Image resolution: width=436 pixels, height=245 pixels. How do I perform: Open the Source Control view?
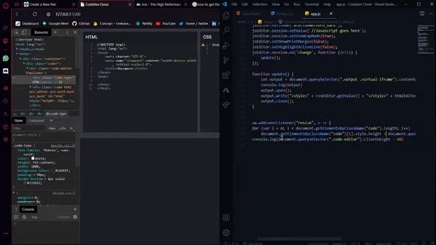[x=226, y=60]
